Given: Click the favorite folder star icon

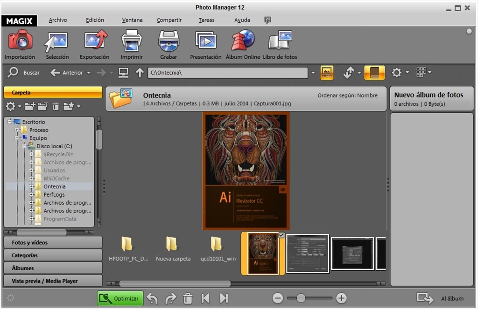Looking at the screenshot, I should pyautogui.click(x=69, y=106).
